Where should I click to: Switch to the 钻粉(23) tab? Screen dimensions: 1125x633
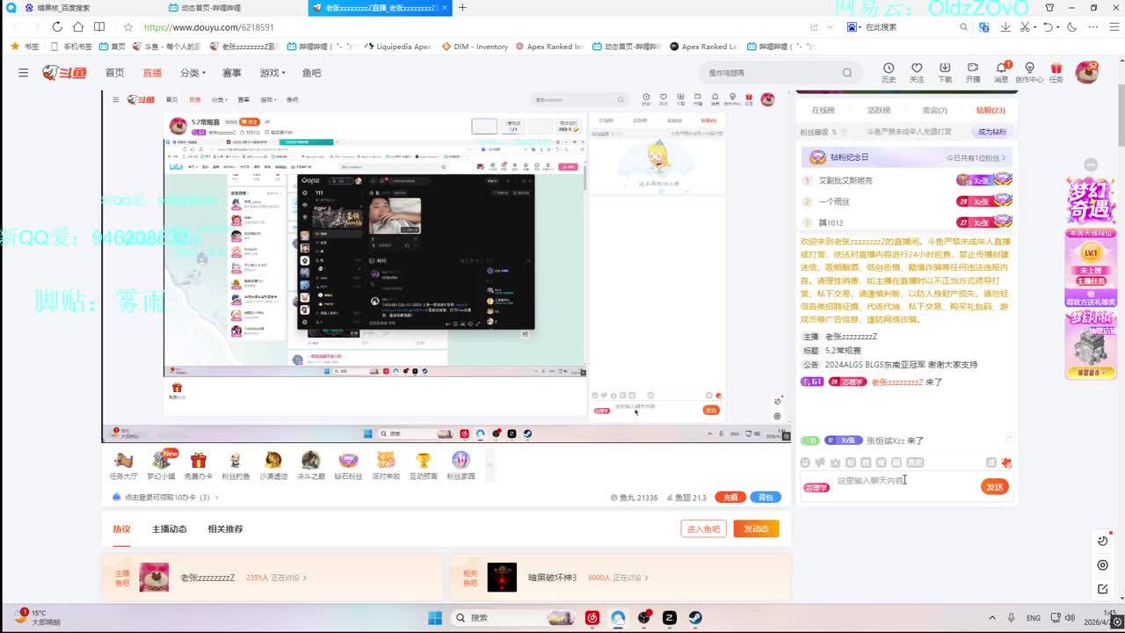[991, 110]
